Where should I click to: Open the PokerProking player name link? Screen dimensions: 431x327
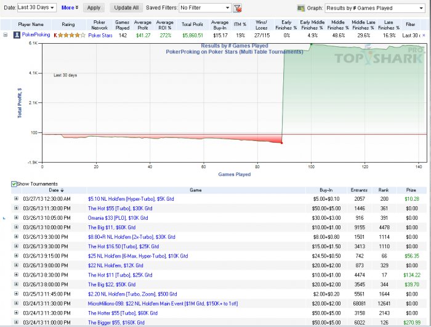36,36
